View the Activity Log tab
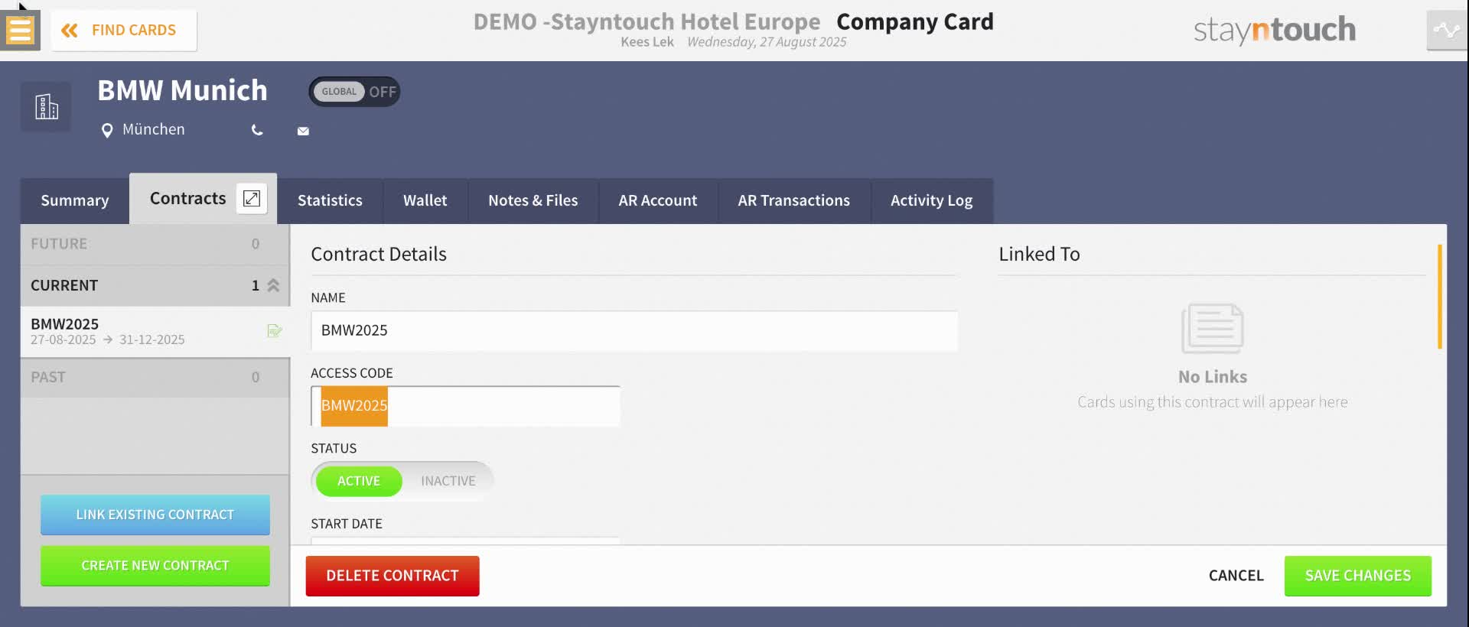1469x627 pixels. point(932,201)
